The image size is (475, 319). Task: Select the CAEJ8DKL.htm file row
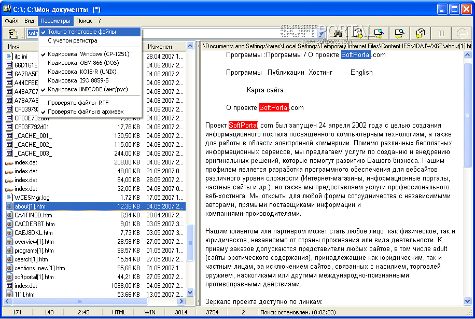[95, 233]
